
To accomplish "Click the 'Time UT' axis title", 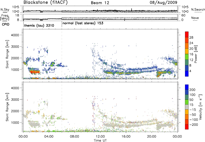I will (100, 140).
